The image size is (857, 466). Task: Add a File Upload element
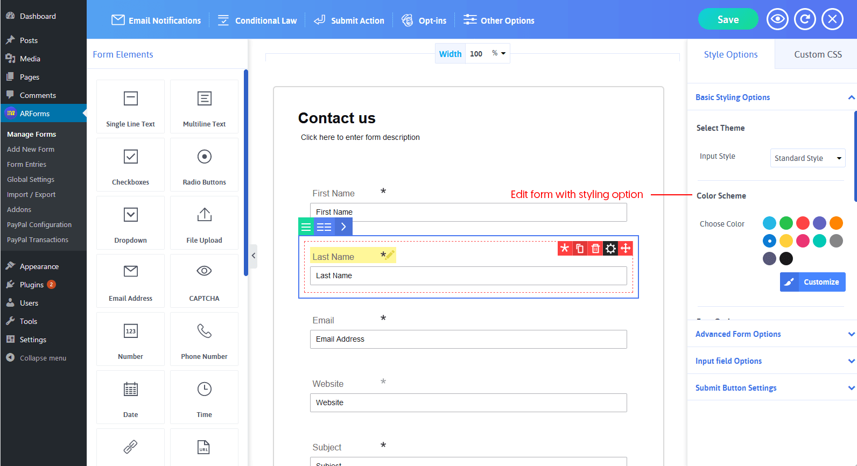[204, 223]
